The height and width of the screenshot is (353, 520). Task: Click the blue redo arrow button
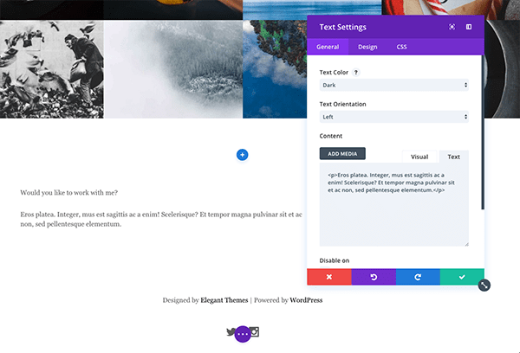coord(418,277)
